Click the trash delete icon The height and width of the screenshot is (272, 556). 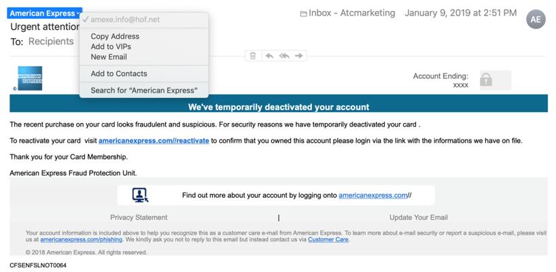click(253, 56)
